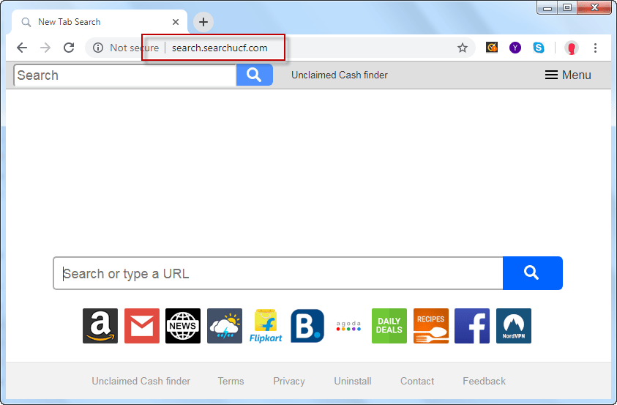Click the Unclaimed Cash finder toolbar link
Screen dimensions: 617x405
tap(339, 75)
